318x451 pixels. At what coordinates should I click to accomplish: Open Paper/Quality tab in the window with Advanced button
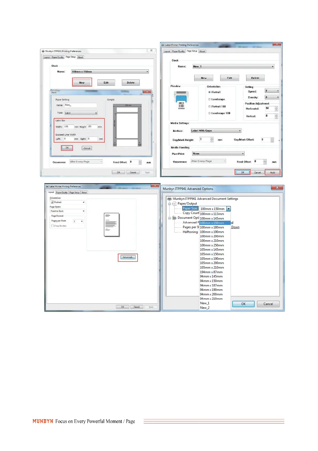(x=62, y=193)
